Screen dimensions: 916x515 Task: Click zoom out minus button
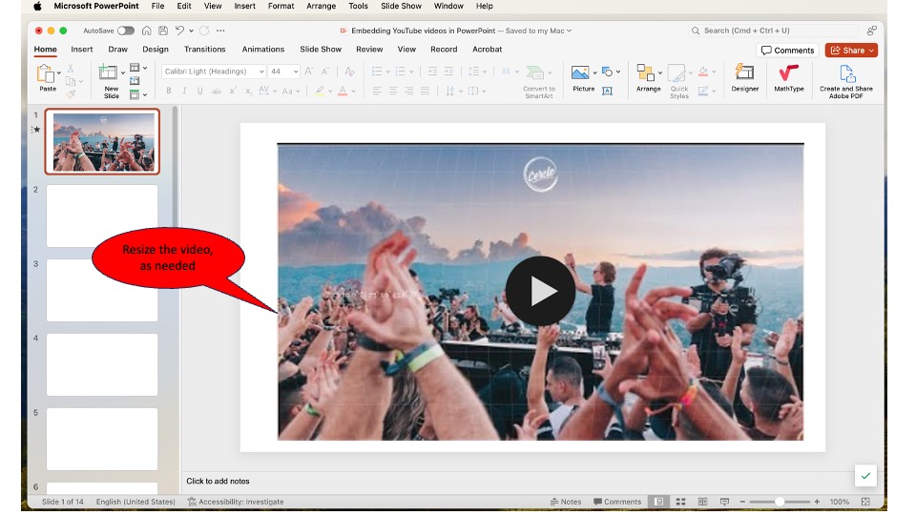742,502
